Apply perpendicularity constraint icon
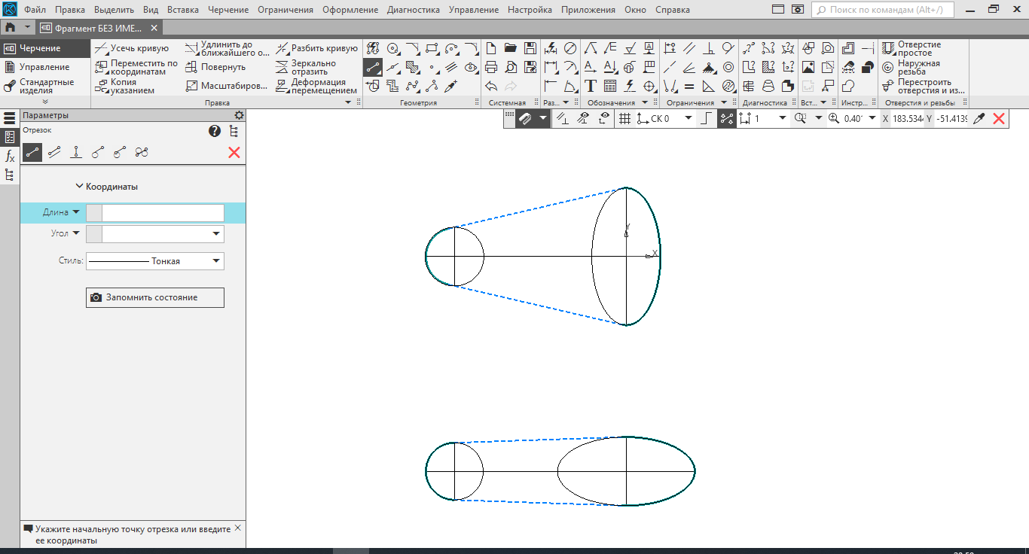This screenshot has width=1029, height=554. [x=709, y=48]
